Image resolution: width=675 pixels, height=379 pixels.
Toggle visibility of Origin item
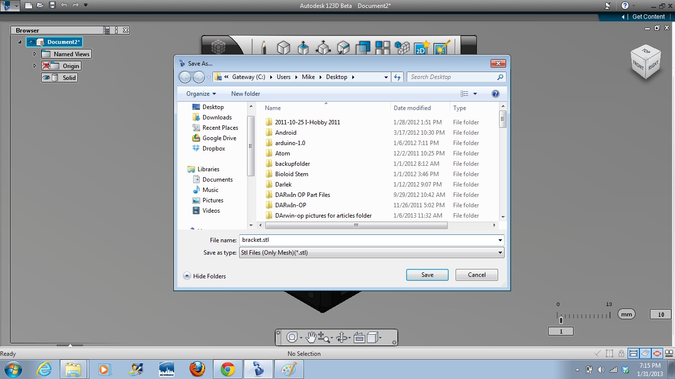[46, 66]
